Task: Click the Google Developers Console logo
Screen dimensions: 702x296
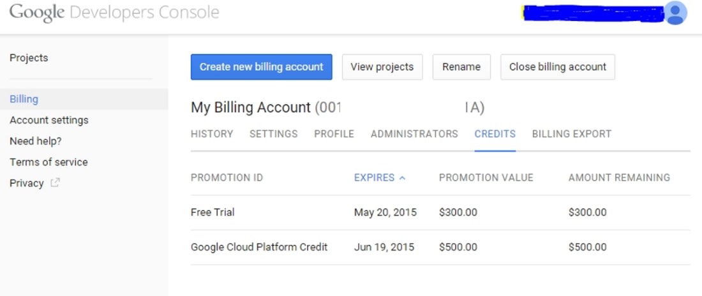Action: (114, 12)
